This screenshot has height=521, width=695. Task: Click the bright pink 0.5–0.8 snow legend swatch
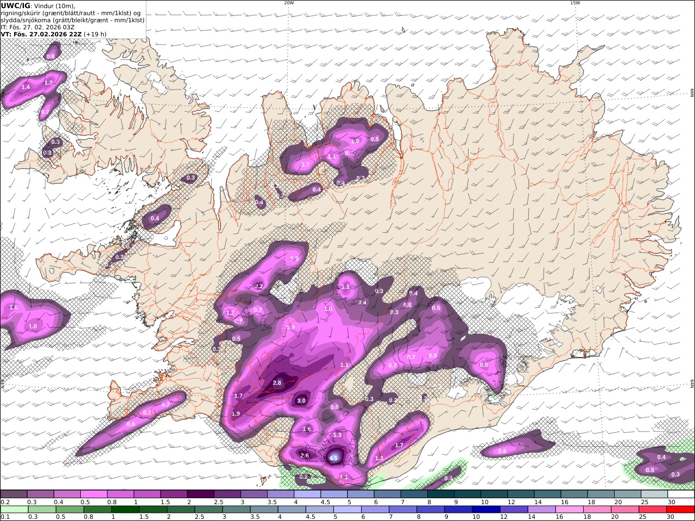pyautogui.click(x=93, y=494)
